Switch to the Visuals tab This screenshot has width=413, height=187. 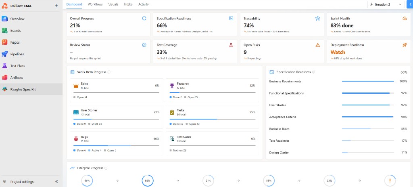(113, 4)
